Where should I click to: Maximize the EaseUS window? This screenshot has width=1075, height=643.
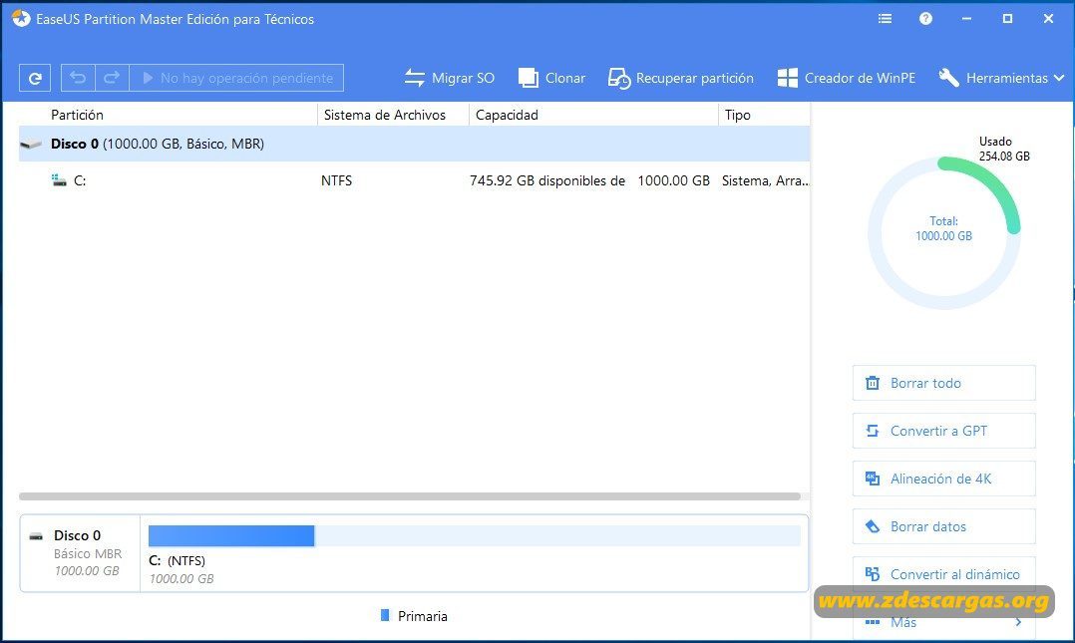pyautogui.click(x=1007, y=19)
